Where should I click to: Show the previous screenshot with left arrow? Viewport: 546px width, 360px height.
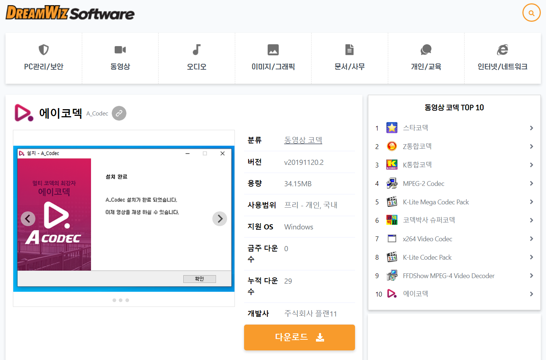(28, 219)
